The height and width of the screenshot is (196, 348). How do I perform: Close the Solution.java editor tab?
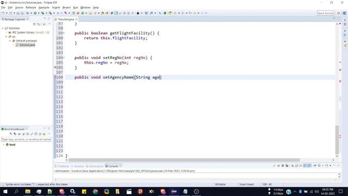point(77,20)
